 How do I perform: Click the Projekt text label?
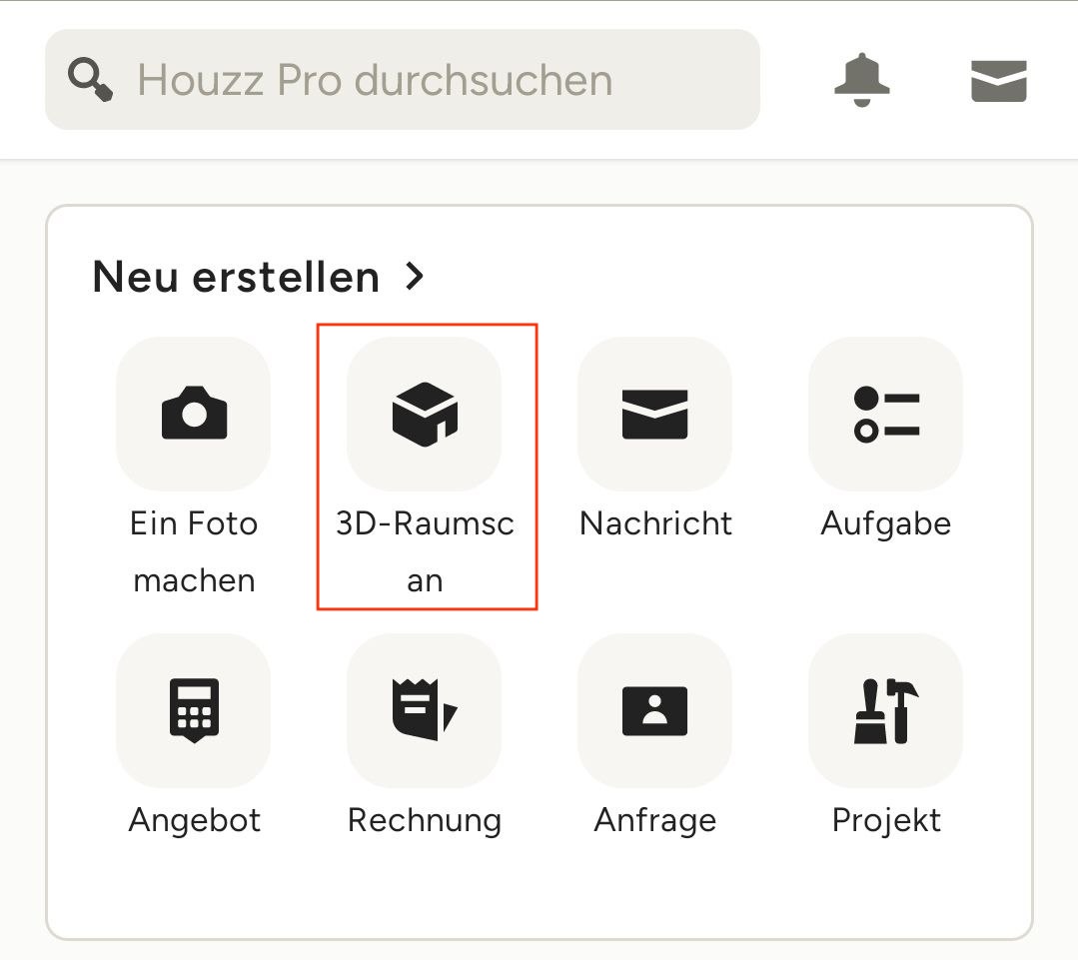point(886,820)
